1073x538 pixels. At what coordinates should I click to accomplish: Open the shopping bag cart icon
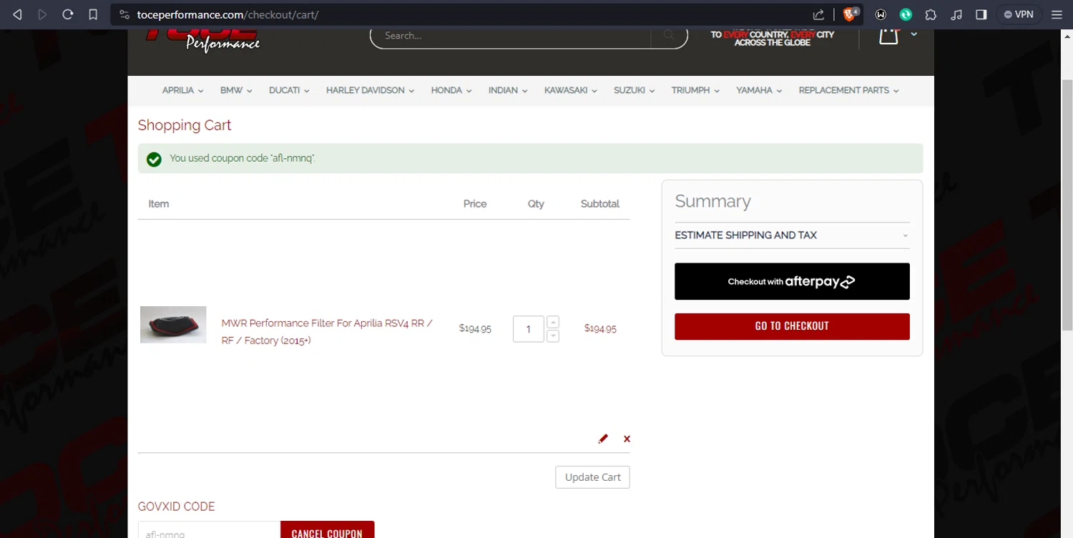pos(888,35)
